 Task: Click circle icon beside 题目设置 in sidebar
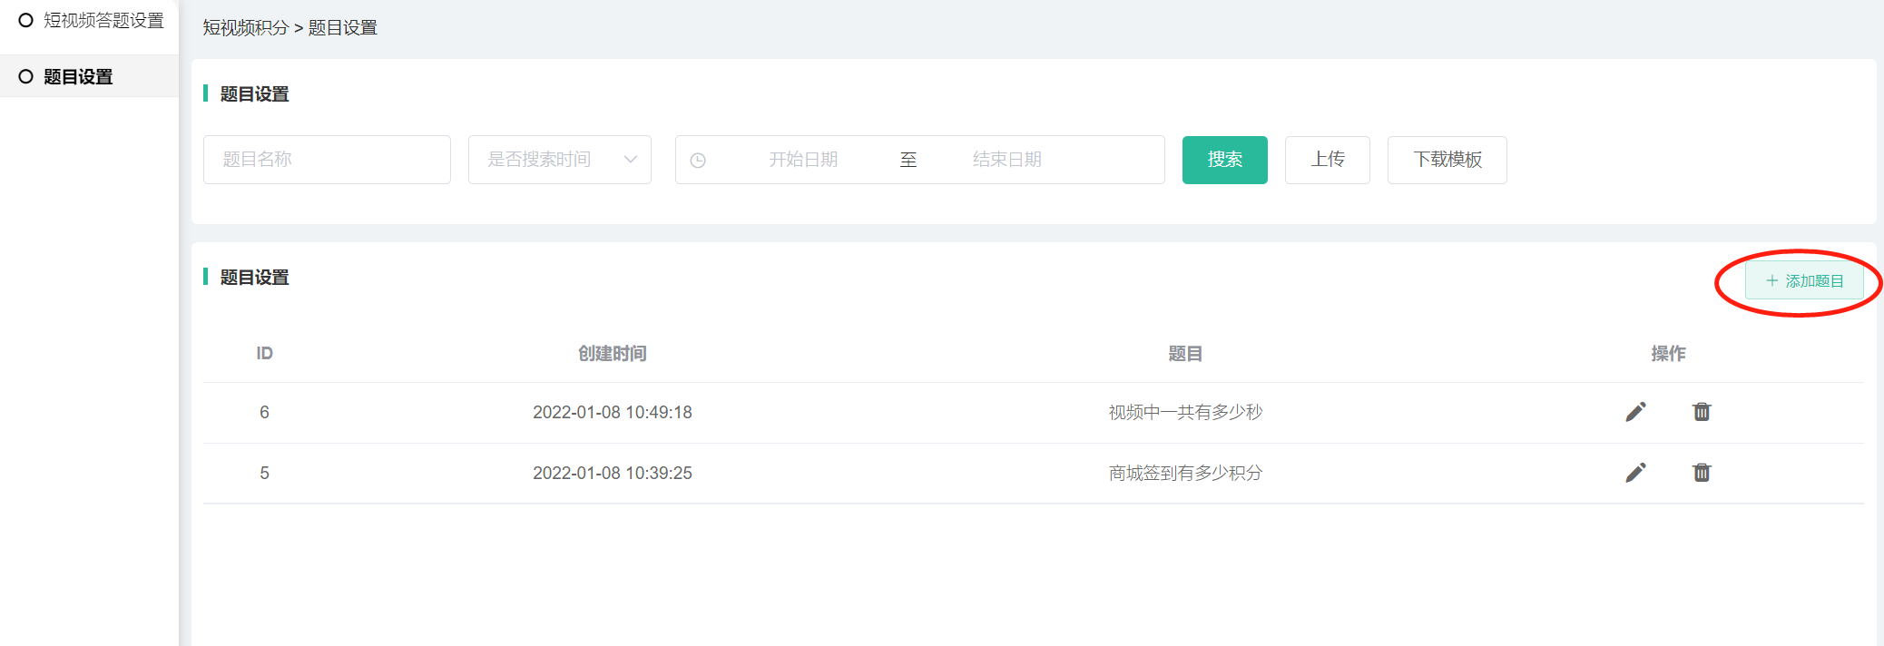pyautogui.click(x=25, y=77)
